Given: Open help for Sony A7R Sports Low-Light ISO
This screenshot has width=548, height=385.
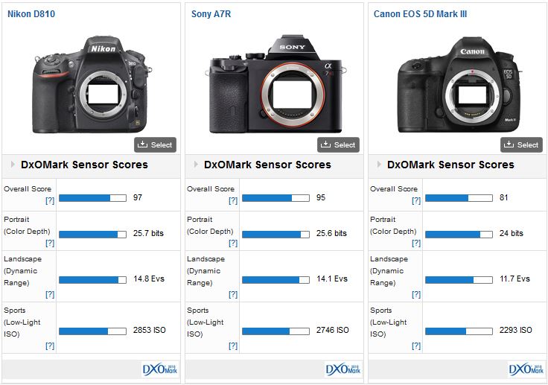Looking at the screenshot, I should tap(232, 346).
